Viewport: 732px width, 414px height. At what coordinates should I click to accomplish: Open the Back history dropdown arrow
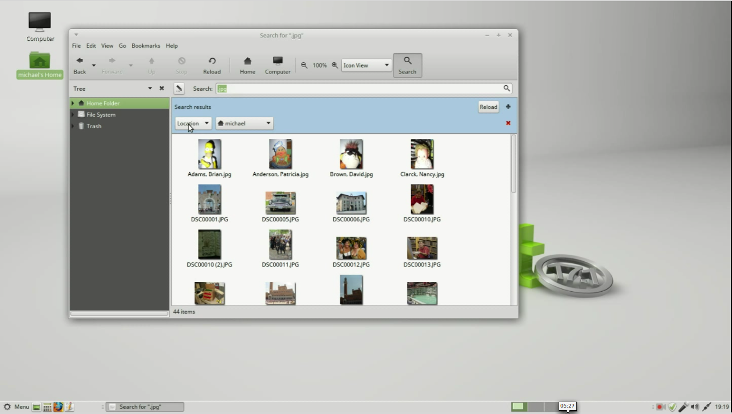(x=93, y=65)
